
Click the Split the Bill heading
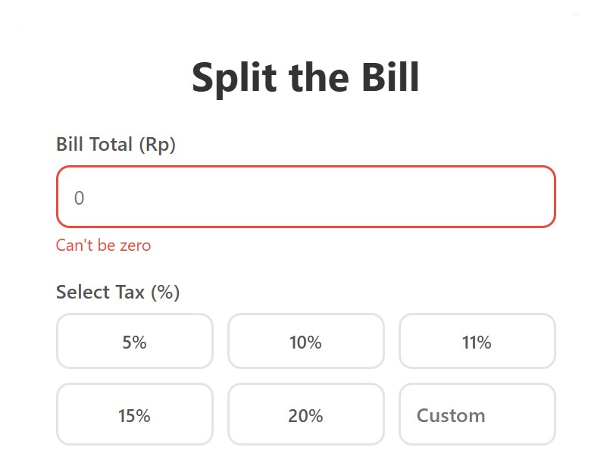coord(305,77)
